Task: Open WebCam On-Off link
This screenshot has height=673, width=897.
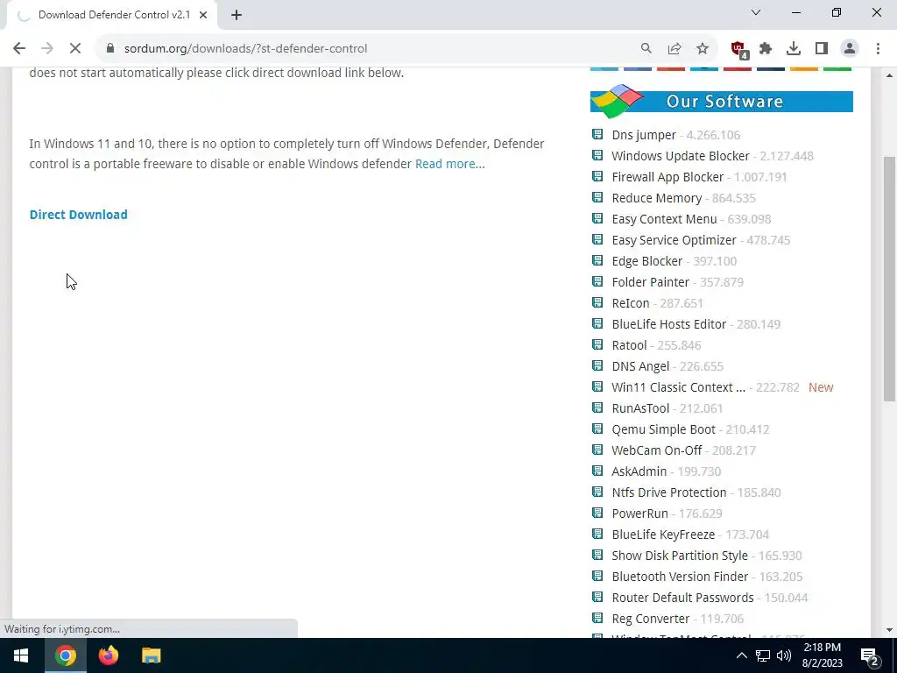Action: coord(656,450)
